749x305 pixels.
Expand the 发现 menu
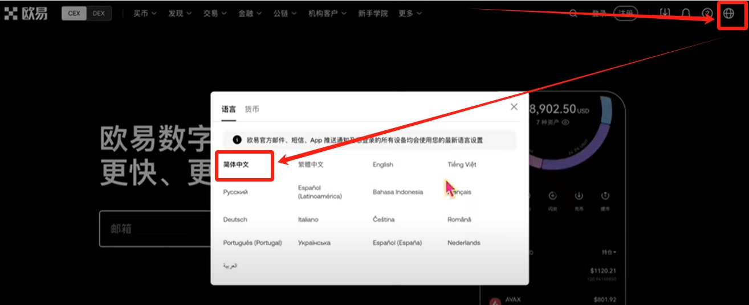pos(180,14)
